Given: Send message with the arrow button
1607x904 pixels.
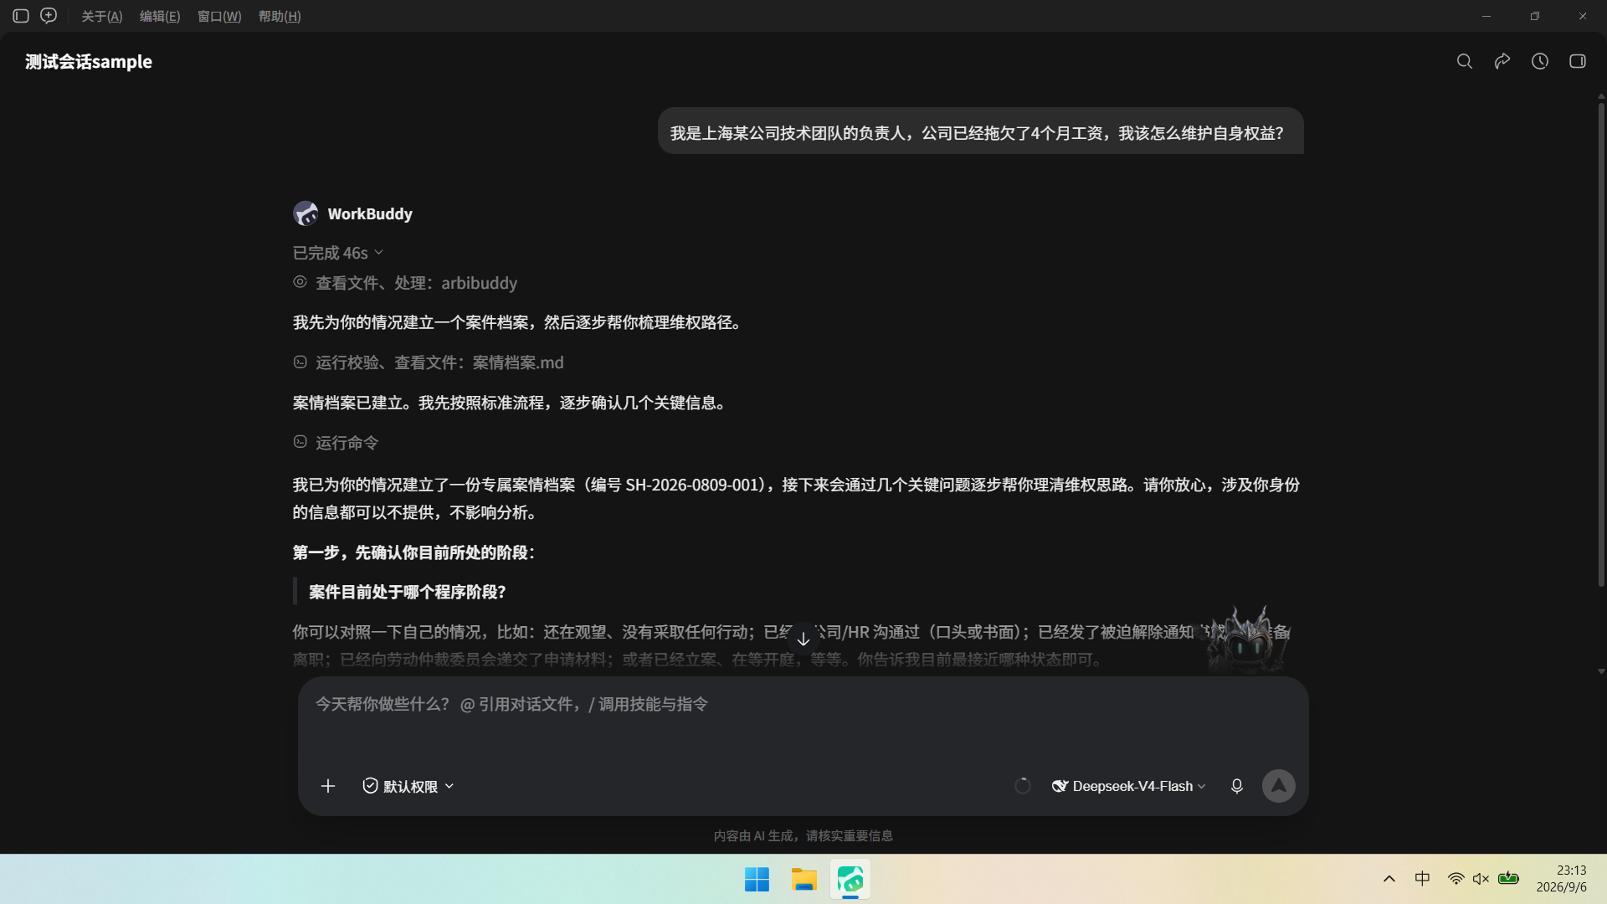Looking at the screenshot, I should (x=1278, y=786).
